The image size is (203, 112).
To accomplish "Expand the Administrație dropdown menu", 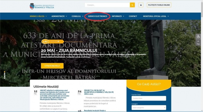I will coord(59,16).
